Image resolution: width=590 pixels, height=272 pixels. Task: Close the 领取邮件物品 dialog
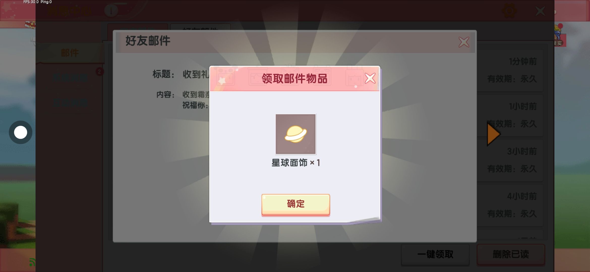tap(370, 78)
